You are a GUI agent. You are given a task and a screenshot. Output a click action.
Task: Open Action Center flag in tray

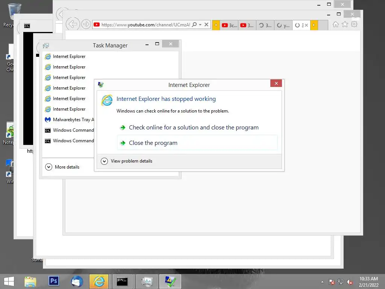point(331,282)
